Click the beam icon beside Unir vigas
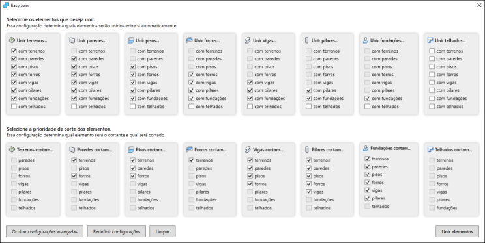 coord(248,40)
